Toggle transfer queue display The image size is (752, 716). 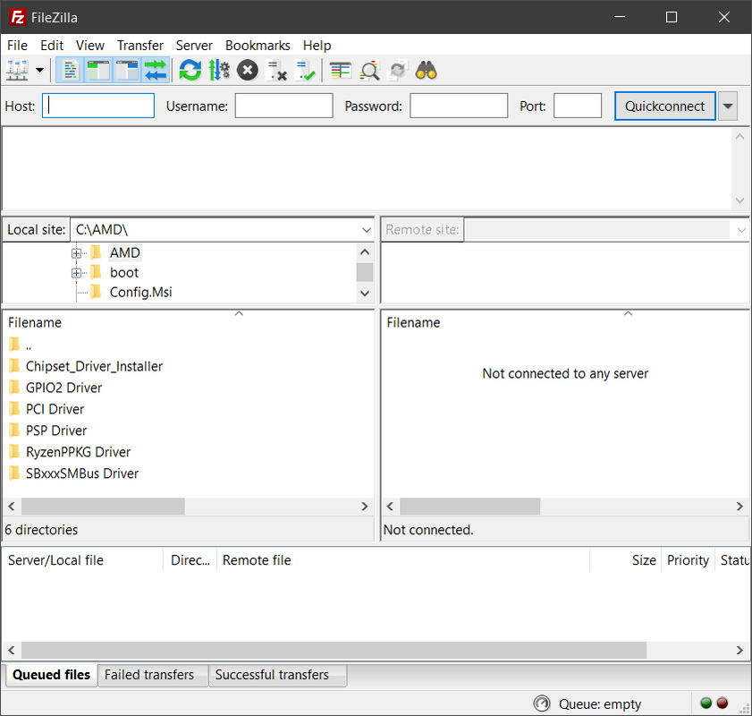pyautogui.click(x=156, y=71)
